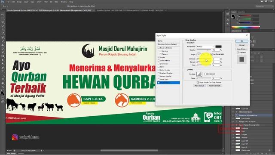Hide the Lonjong layer with eye icon
The width and height of the screenshot is (275, 155).
(233, 134)
